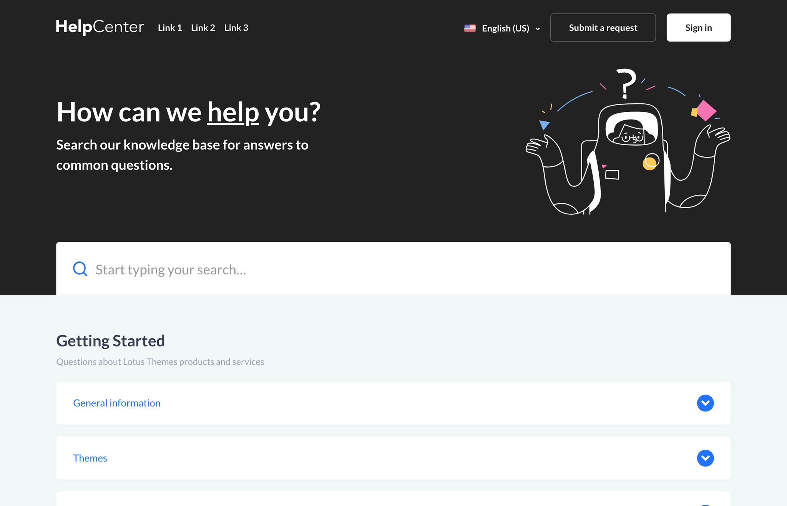The width and height of the screenshot is (787, 506).
Task: Click the Sign in button
Action: [x=699, y=28]
